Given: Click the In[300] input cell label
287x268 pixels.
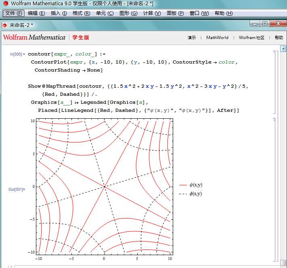Looking at the screenshot, I should pos(17,54).
